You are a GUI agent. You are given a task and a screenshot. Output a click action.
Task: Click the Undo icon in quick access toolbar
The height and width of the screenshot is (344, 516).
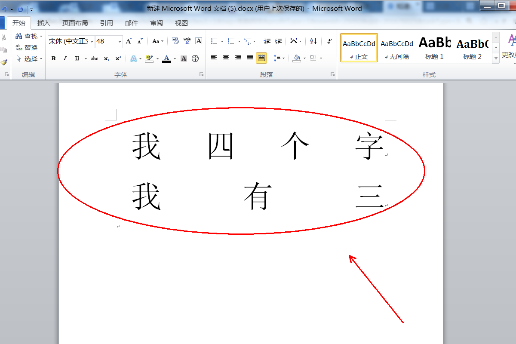[x=4, y=9]
